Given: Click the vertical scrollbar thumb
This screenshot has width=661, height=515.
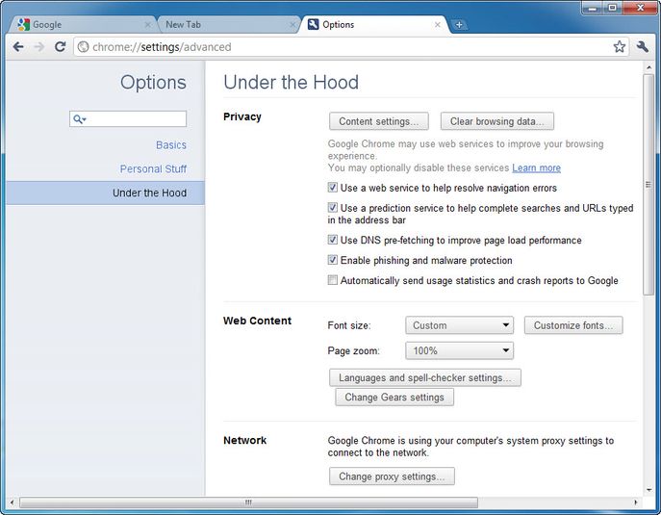Looking at the screenshot, I should 648,185.
